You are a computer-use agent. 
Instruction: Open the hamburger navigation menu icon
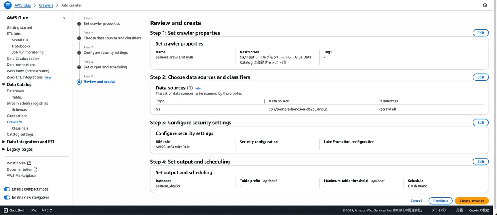tap(7, 5)
